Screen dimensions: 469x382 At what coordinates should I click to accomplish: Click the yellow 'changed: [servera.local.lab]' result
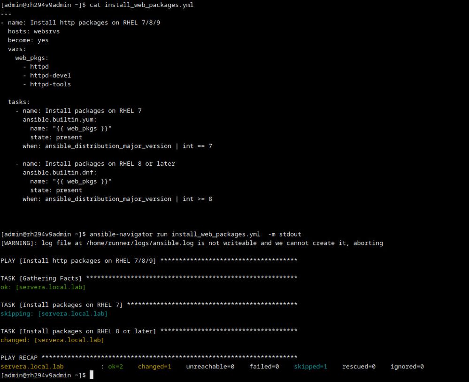pos(52,340)
